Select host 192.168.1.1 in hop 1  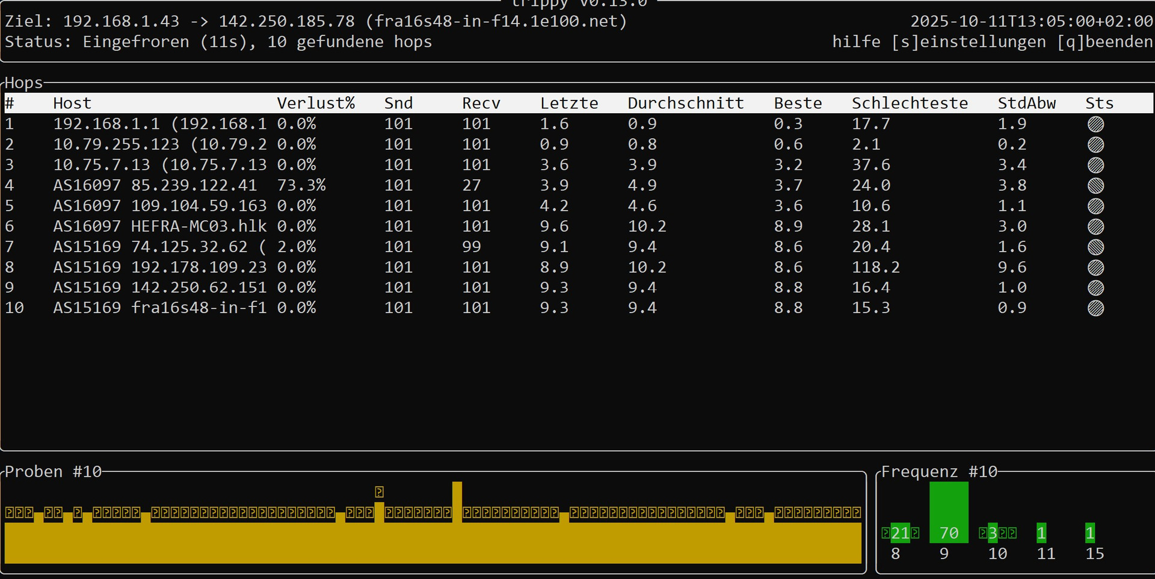160,124
